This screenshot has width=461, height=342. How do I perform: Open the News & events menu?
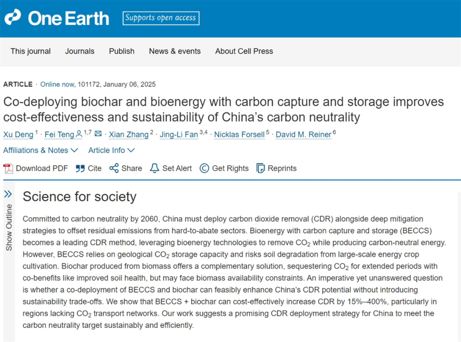pos(175,51)
